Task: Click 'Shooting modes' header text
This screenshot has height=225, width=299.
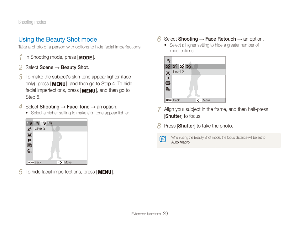Action: [x=32, y=22]
